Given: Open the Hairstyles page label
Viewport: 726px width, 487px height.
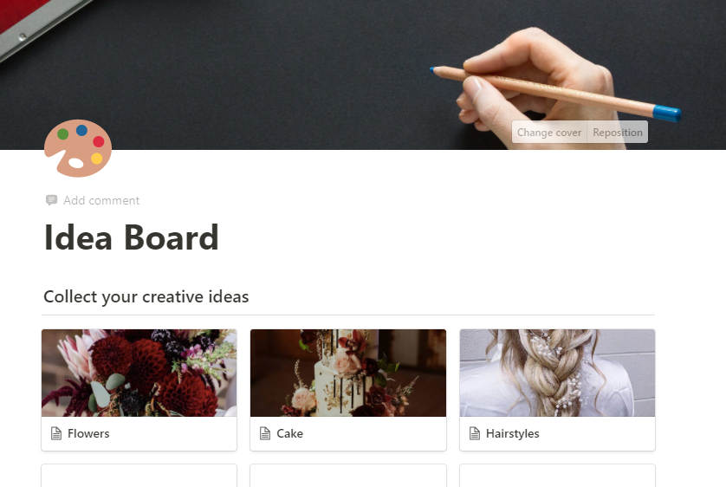Looking at the screenshot, I should click(x=513, y=434).
